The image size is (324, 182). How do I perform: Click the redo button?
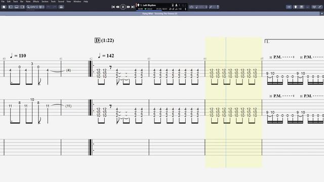[x=54, y=7]
